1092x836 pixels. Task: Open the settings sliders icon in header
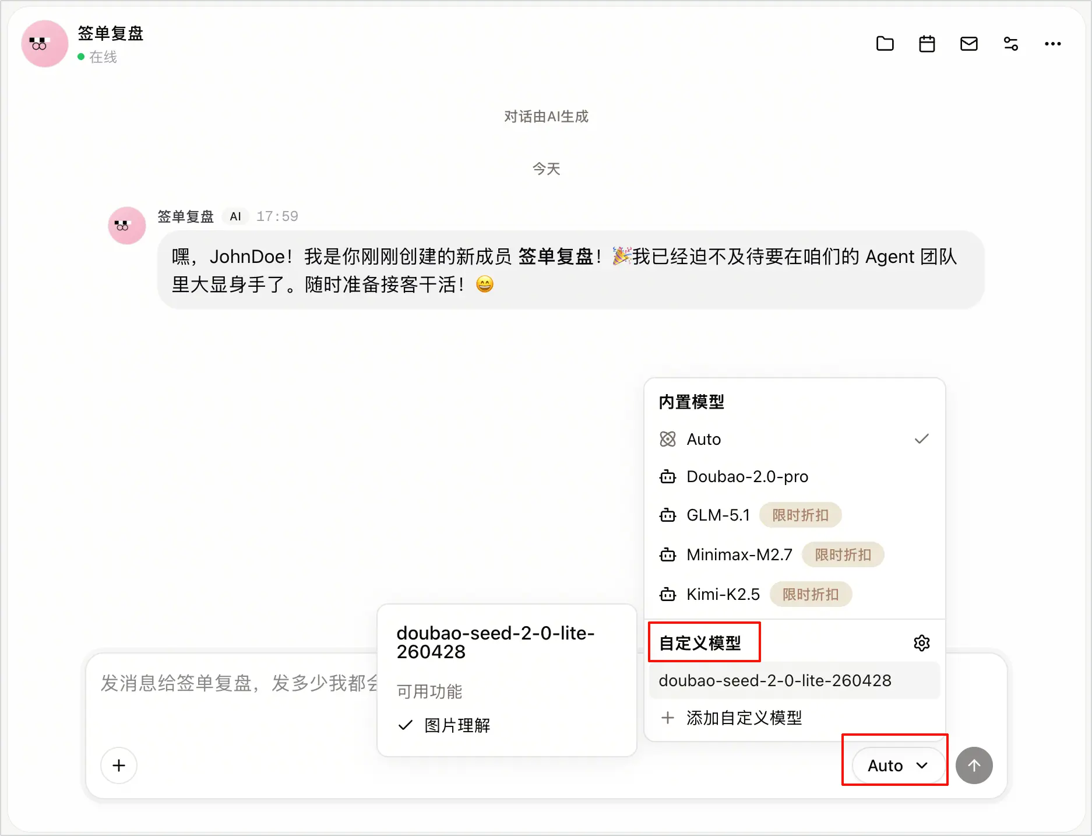coord(1010,44)
